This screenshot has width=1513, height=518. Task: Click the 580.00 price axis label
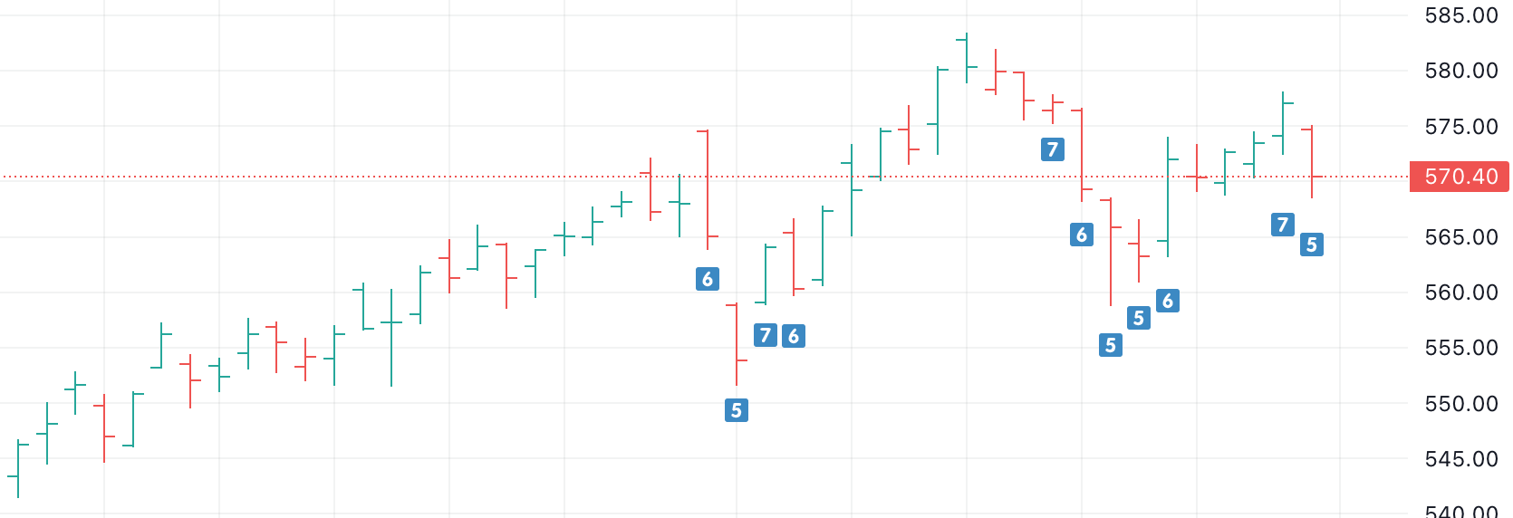click(1460, 71)
